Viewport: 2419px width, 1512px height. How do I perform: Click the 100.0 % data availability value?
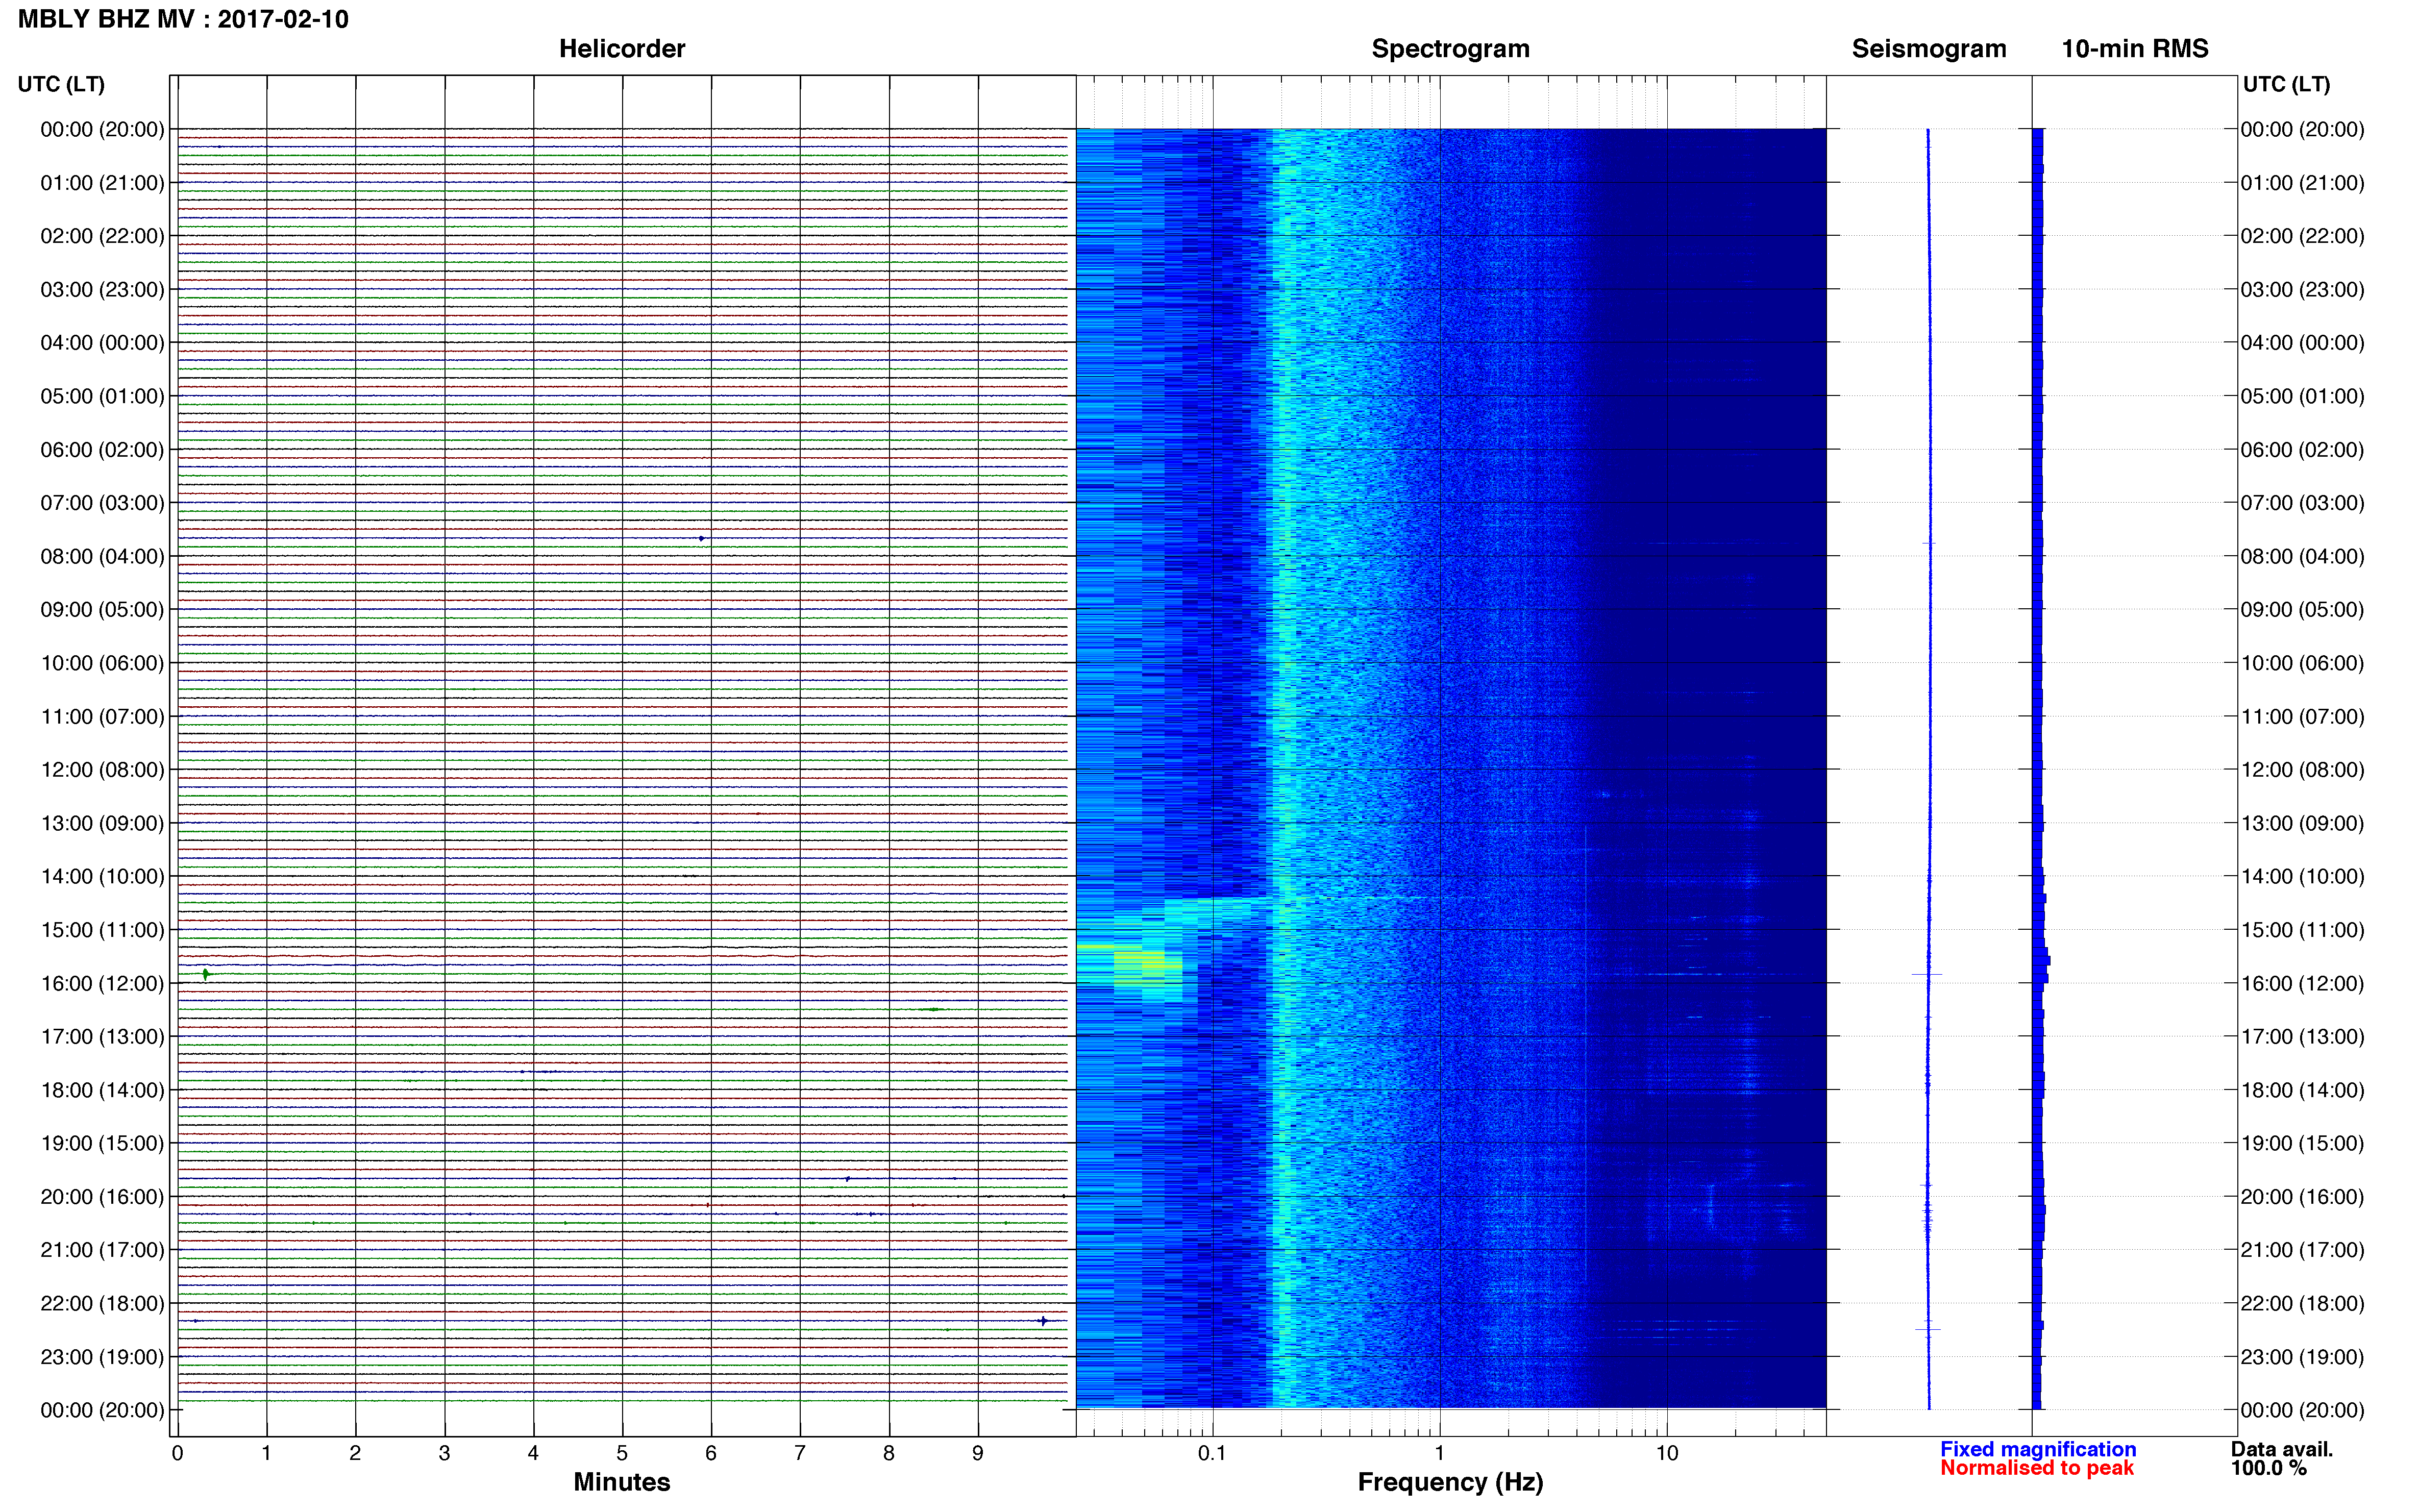[2268, 1468]
